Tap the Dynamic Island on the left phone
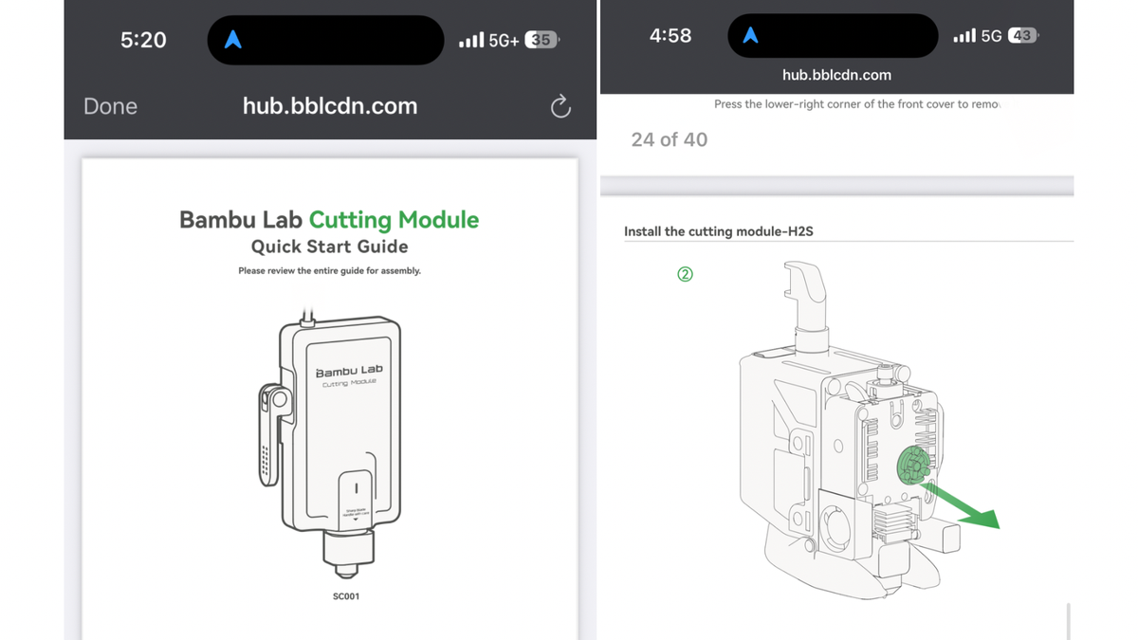The height and width of the screenshot is (640, 1138). [325, 40]
